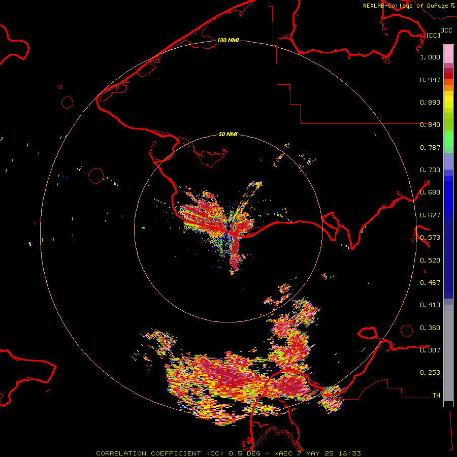Screen dimensions: 457x457
Task: Select the 0.520 scale value
Action: pyautogui.click(x=430, y=260)
